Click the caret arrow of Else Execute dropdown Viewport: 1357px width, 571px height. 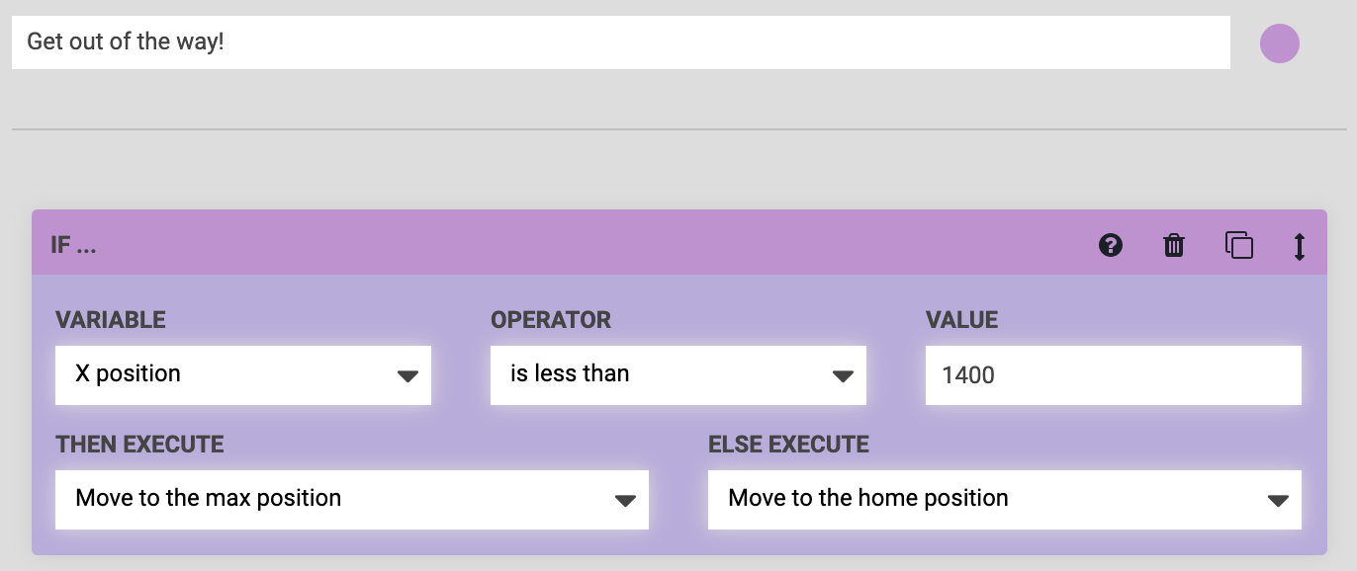pyautogui.click(x=1278, y=500)
